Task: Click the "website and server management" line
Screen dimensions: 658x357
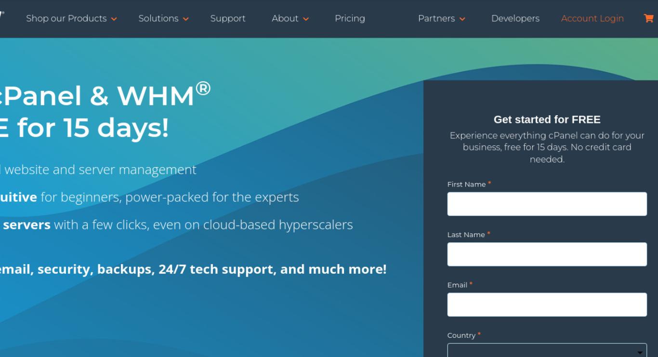Action: tap(98, 170)
